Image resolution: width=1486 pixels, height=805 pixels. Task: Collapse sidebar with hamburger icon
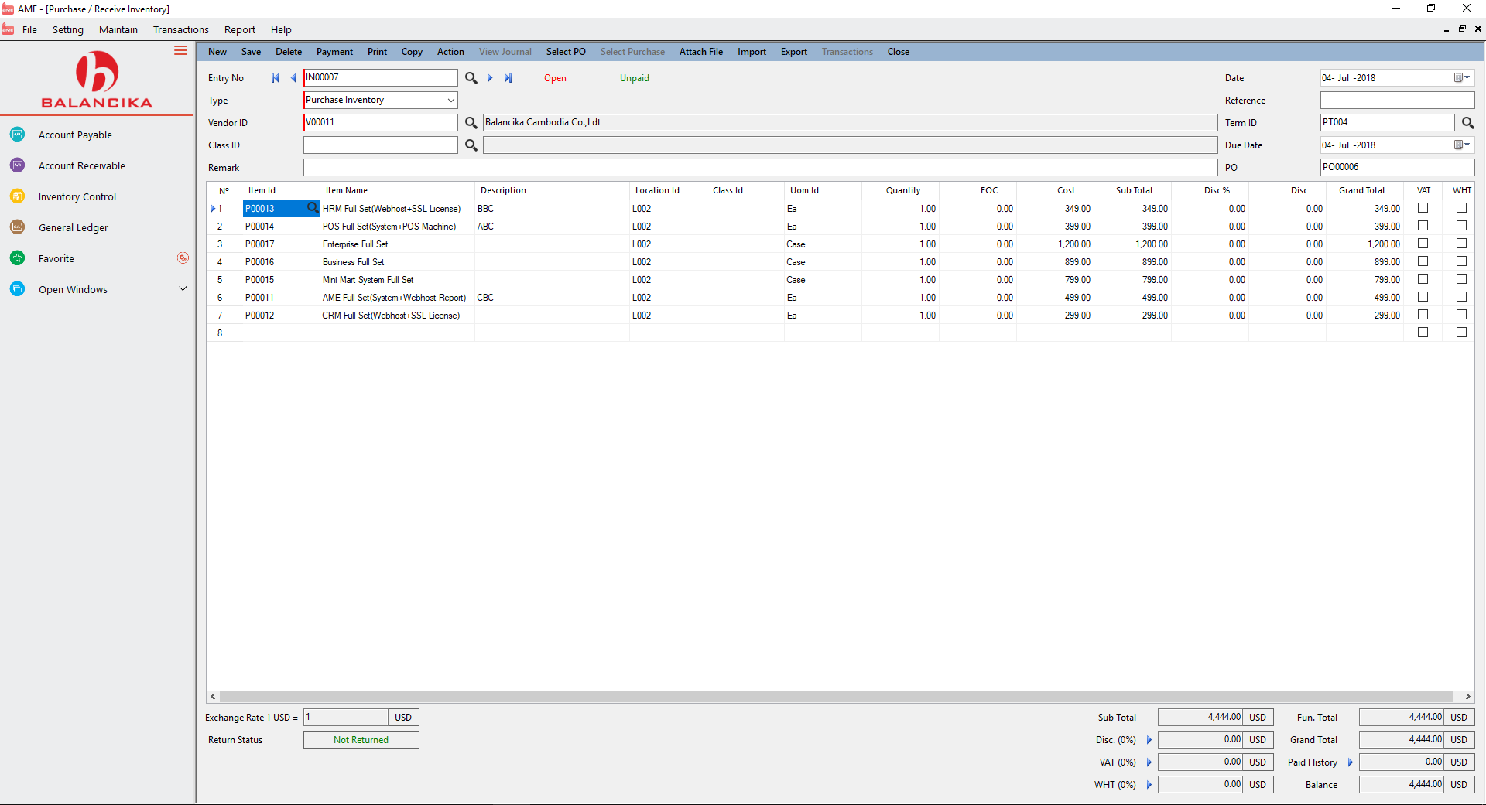click(180, 50)
